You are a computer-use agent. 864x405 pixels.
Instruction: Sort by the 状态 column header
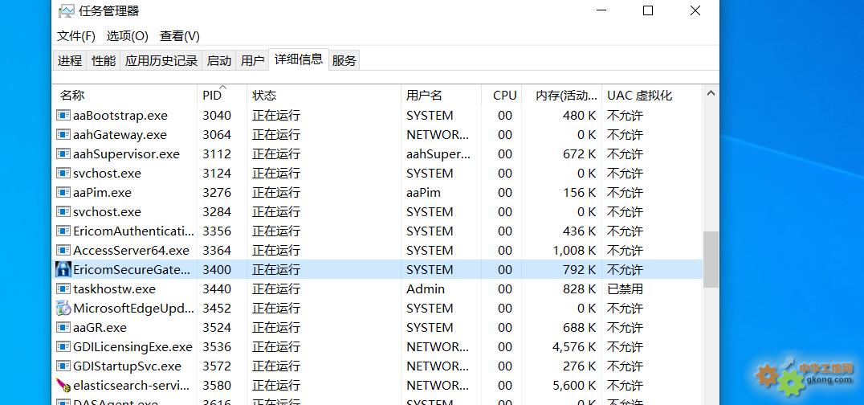click(x=324, y=96)
